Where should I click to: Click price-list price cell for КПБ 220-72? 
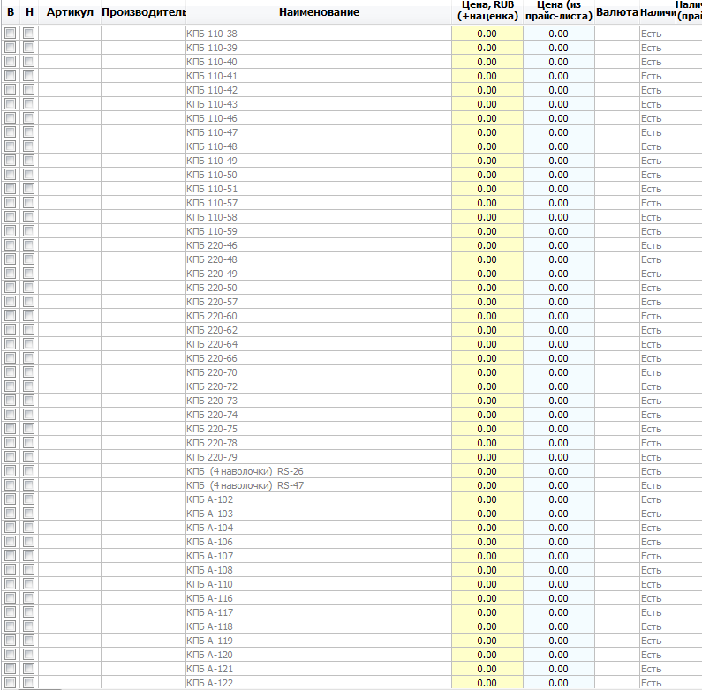559,386
